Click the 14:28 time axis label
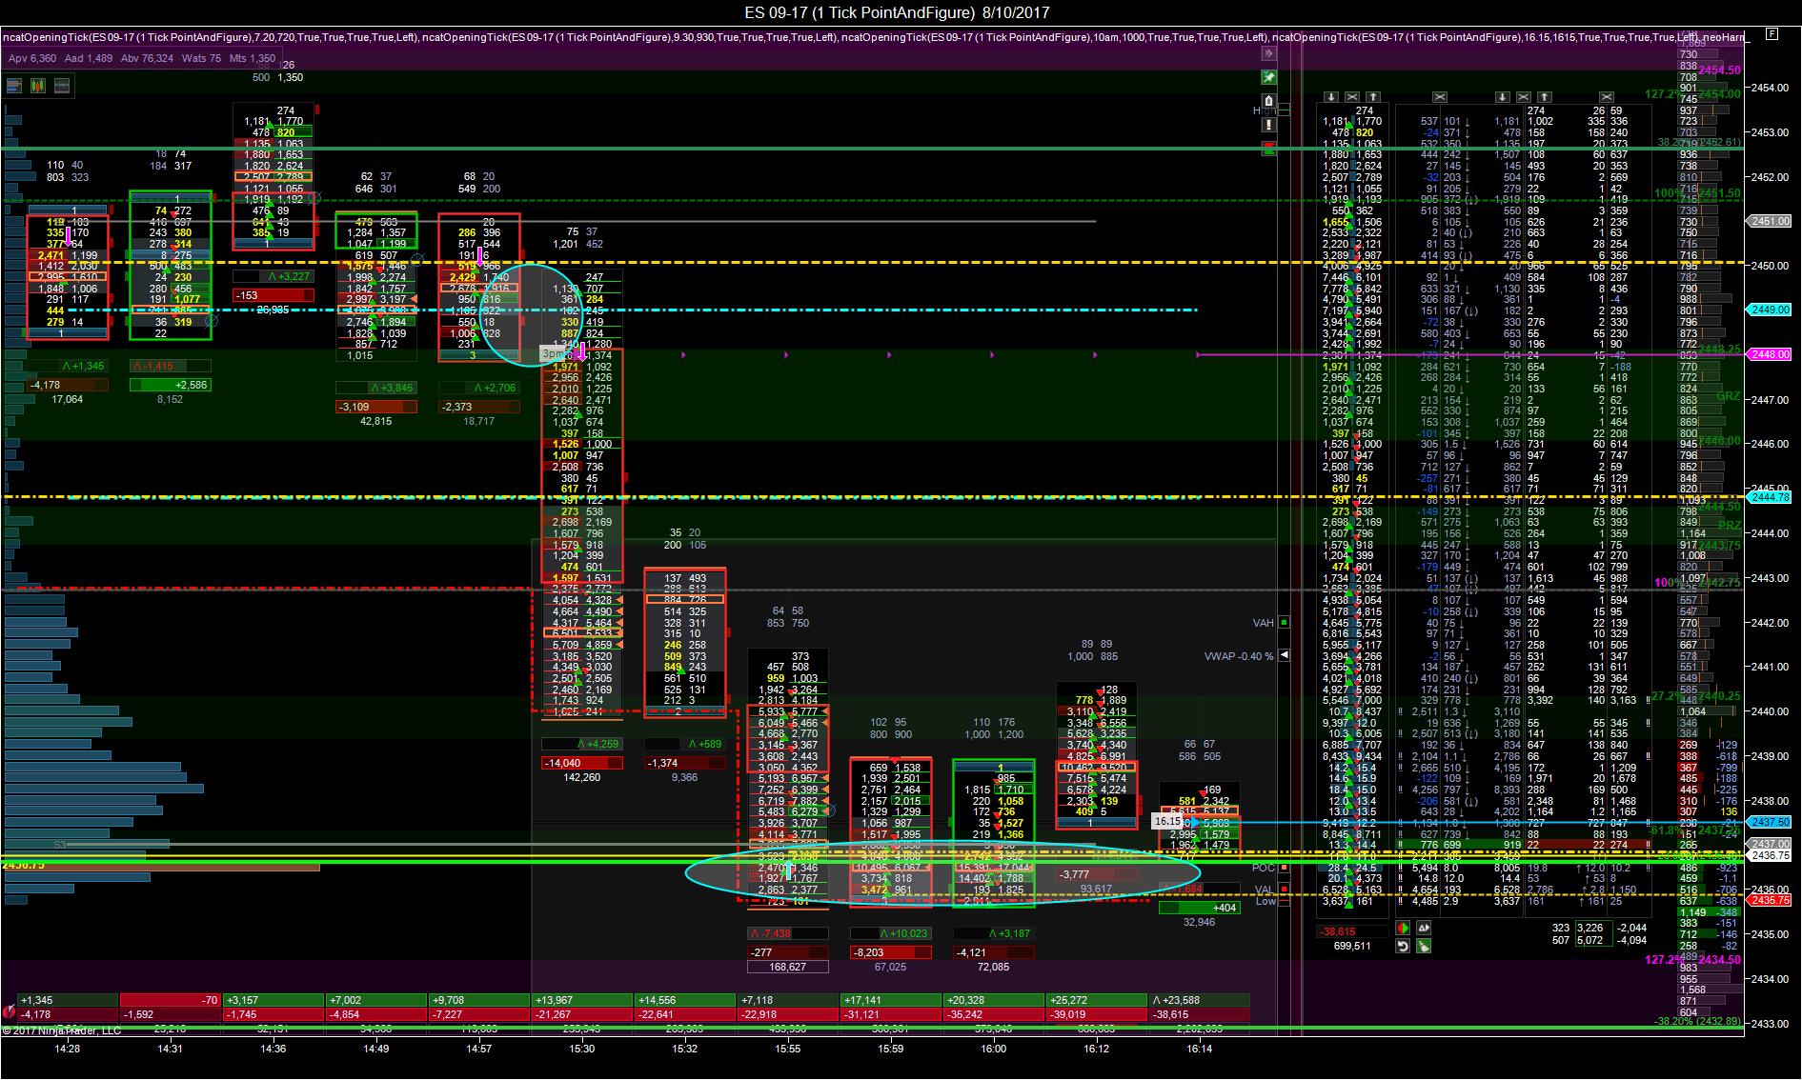Image resolution: width=1802 pixels, height=1080 pixels. [x=67, y=1049]
